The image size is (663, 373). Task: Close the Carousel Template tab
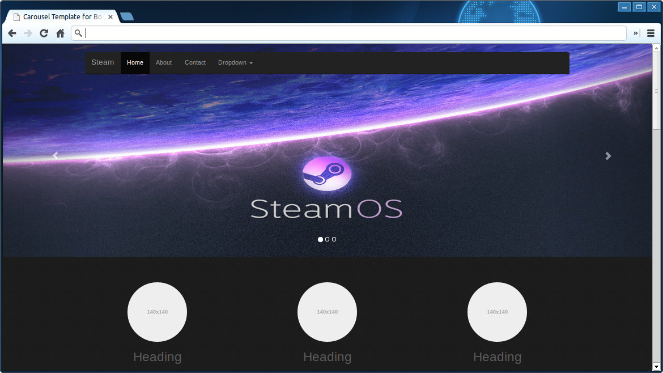(x=110, y=17)
